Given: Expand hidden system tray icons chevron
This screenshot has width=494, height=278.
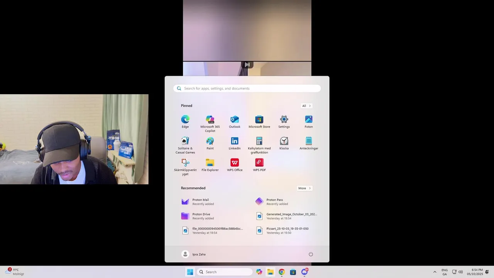Looking at the screenshot, I should tap(435, 272).
